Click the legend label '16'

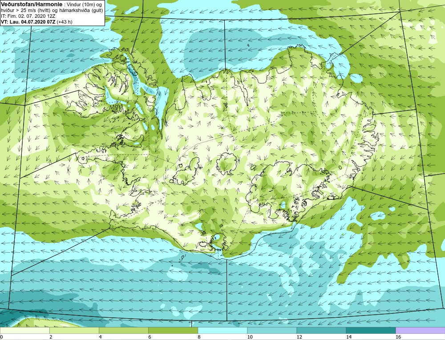pyautogui.click(x=398, y=337)
